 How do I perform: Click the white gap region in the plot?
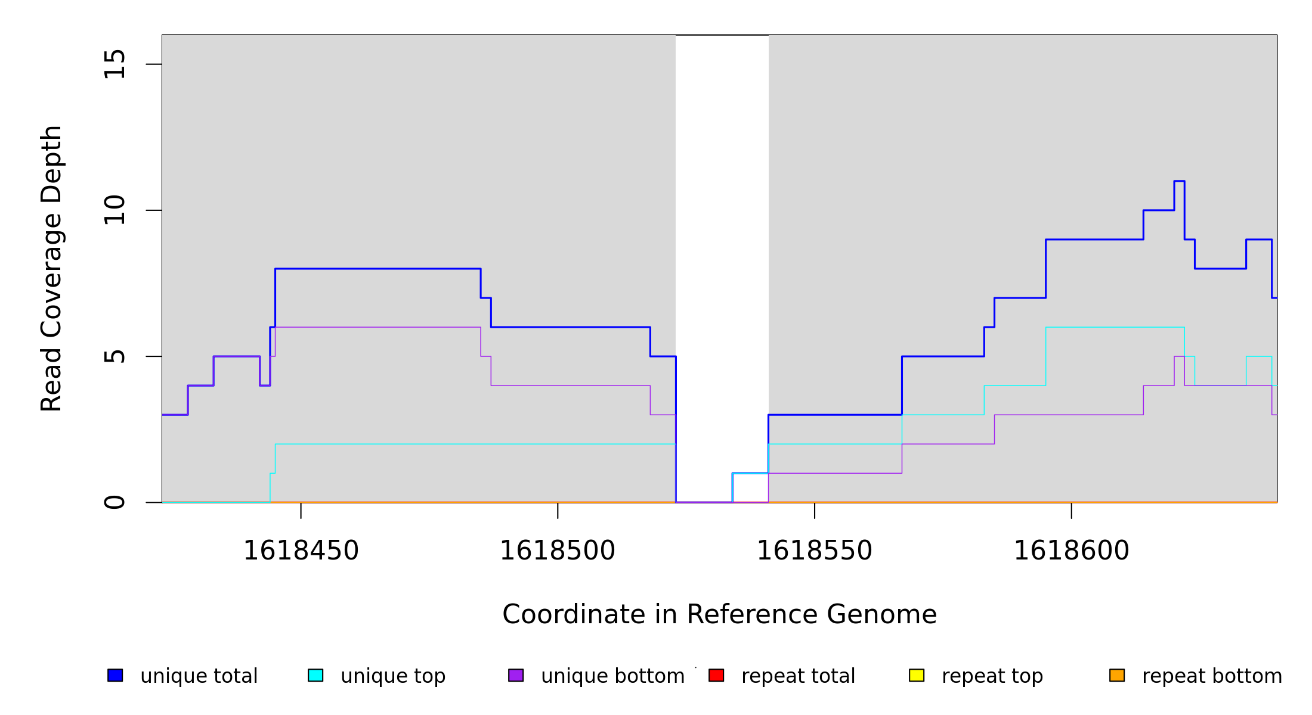click(x=722, y=238)
